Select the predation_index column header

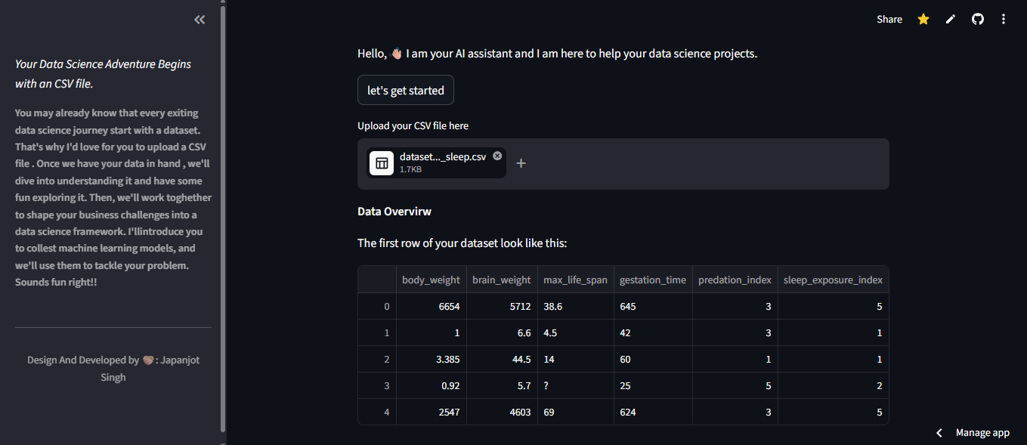point(735,280)
